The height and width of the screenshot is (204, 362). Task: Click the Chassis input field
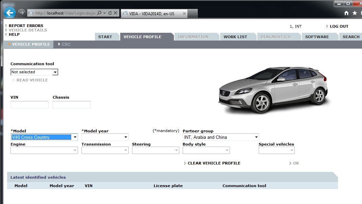[72, 105]
